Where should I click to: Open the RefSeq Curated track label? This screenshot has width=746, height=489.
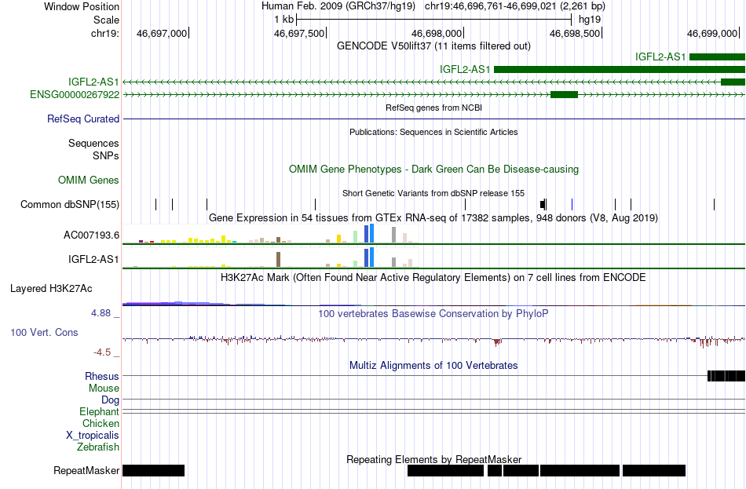[83, 119]
